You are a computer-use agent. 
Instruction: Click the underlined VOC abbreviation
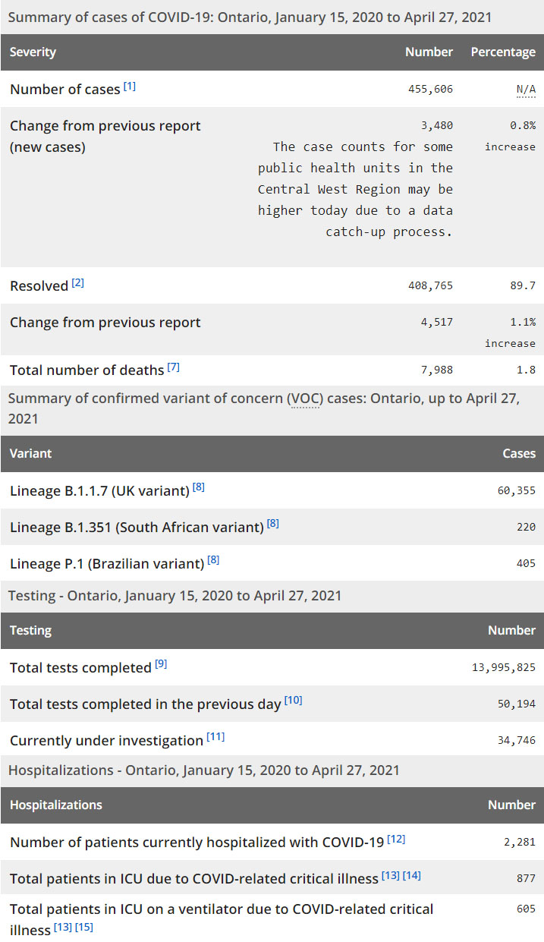(303, 399)
